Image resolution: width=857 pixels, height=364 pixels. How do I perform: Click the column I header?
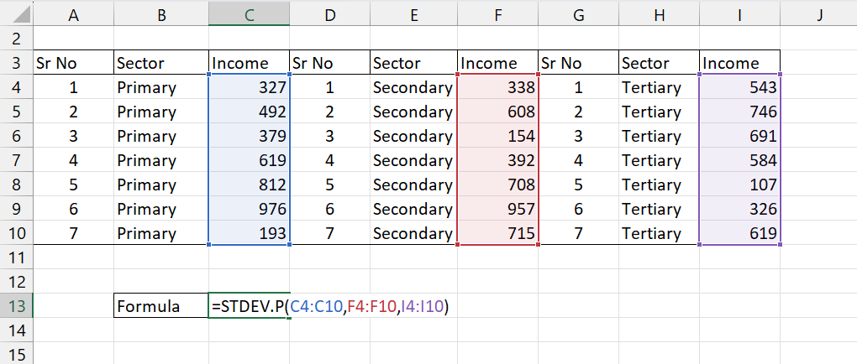tap(739, 13)
